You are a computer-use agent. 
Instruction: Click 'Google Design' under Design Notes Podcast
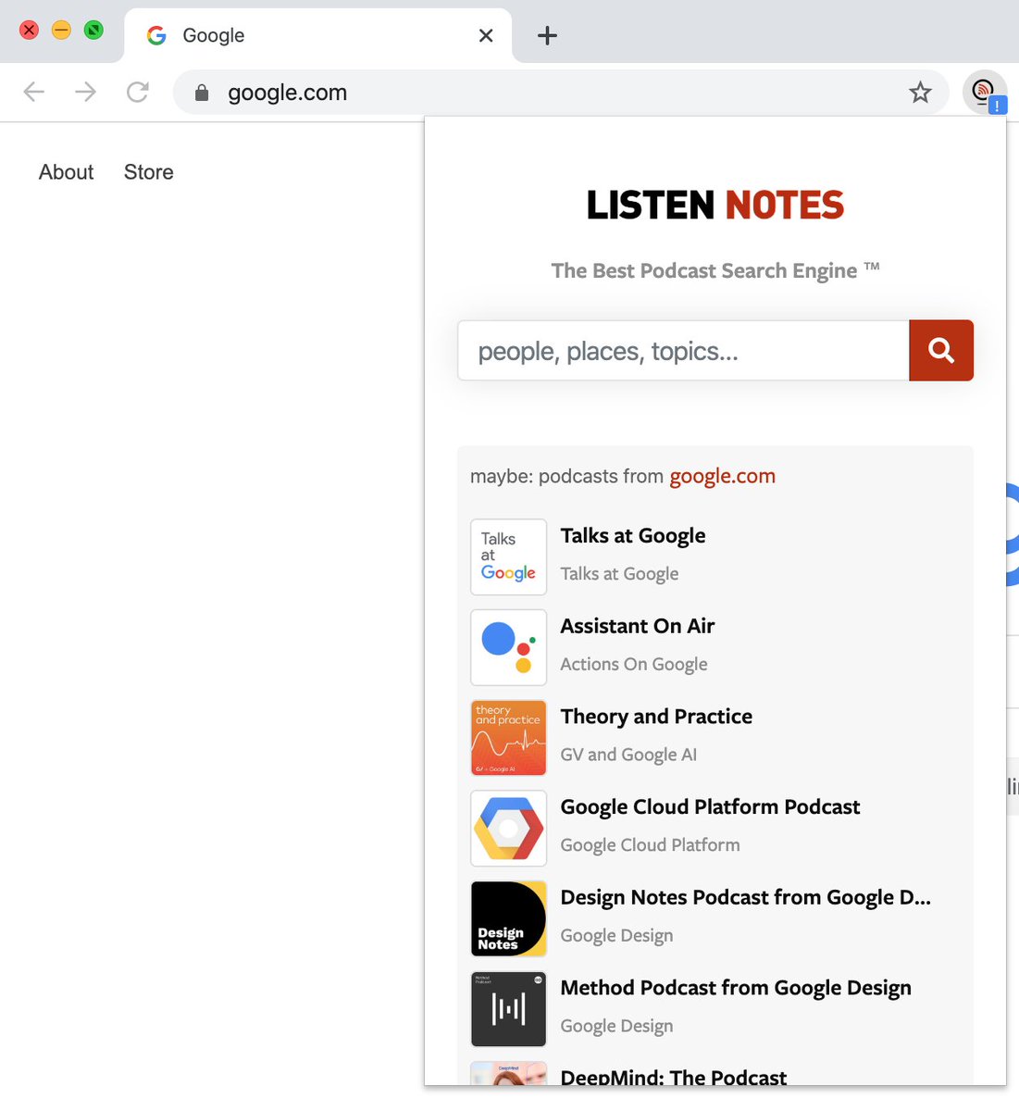pyautogui.click(x=616, y=935)
